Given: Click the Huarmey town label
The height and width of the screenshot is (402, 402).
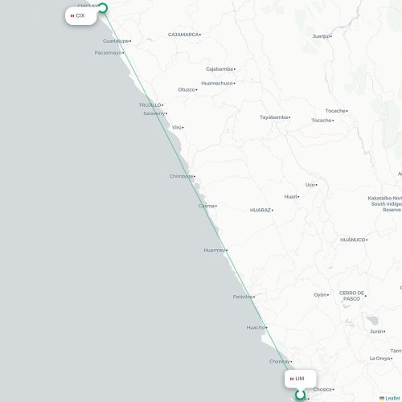Looking at the screenshot, I should tap(215, 250).
